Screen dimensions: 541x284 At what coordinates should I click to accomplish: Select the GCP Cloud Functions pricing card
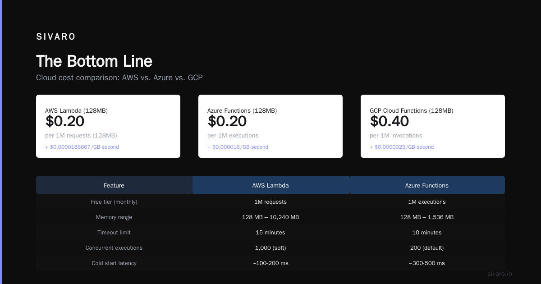click(x=433, y=126)
